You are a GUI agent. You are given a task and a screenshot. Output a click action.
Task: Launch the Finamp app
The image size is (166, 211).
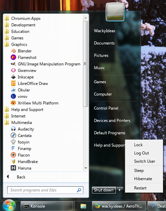click(21, 149)
